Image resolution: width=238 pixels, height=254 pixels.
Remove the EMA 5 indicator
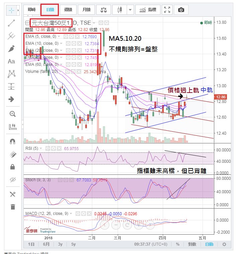[77, 36]
